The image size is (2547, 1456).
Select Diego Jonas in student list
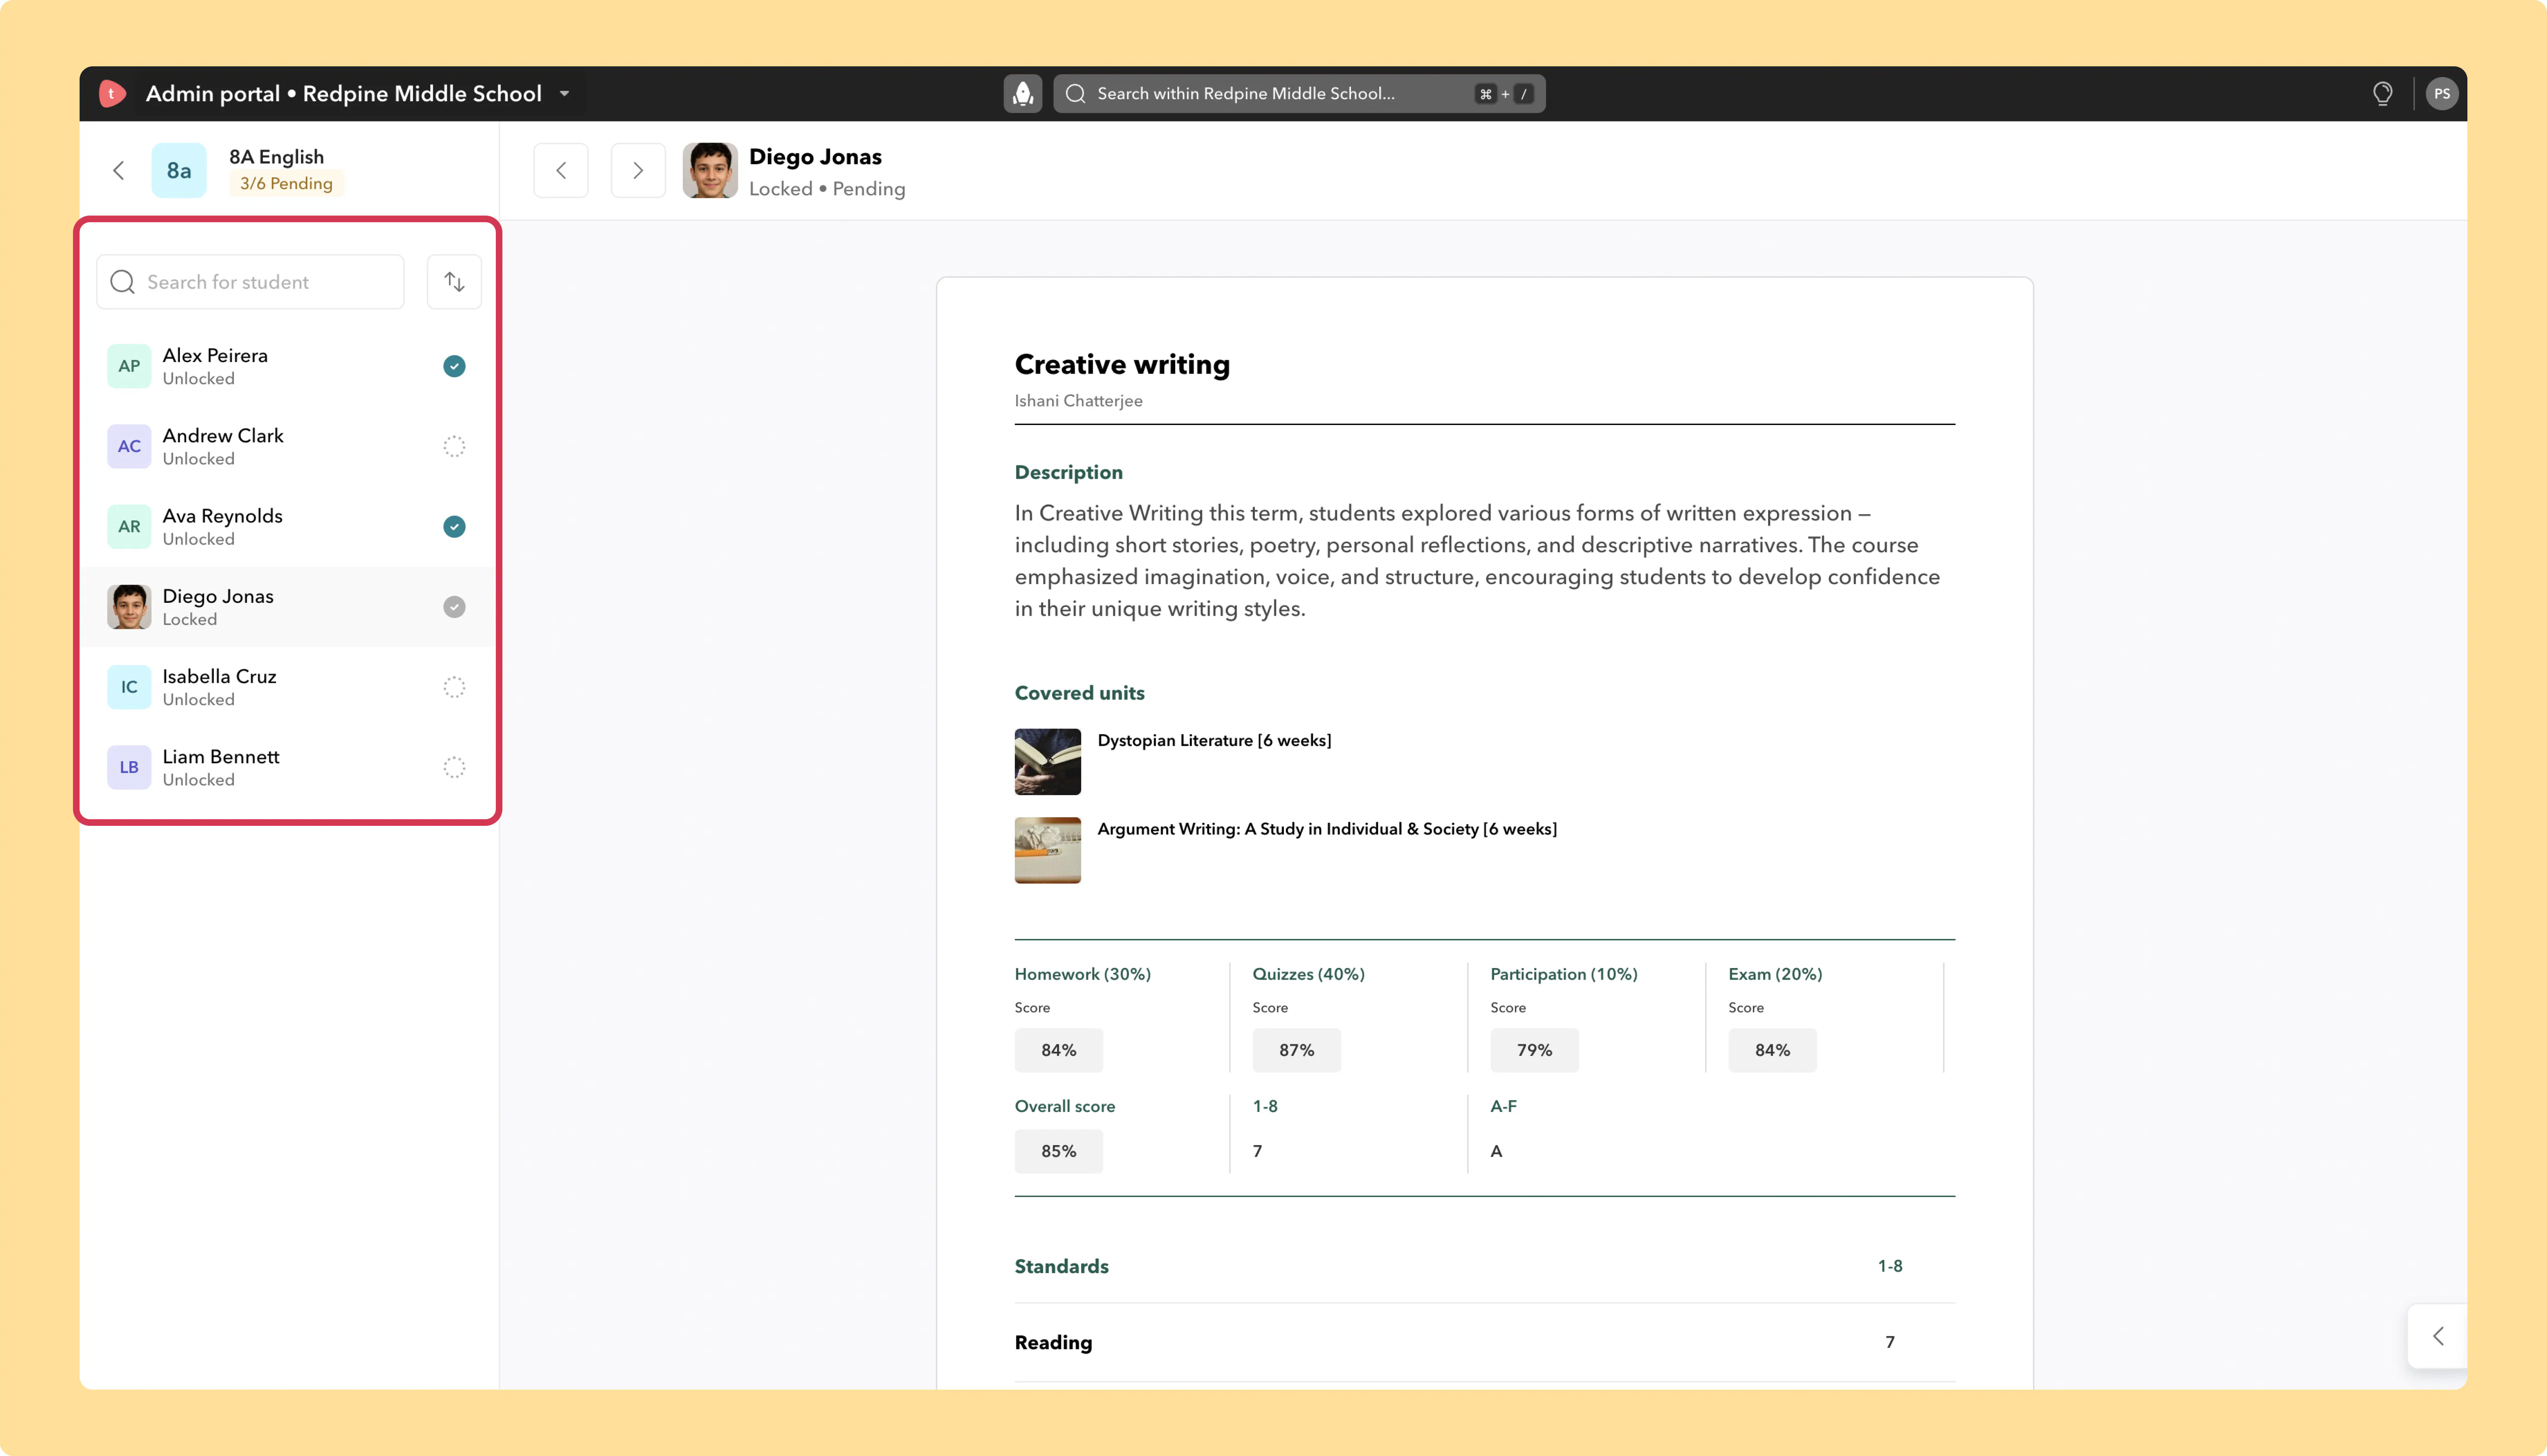pos(287,607)
